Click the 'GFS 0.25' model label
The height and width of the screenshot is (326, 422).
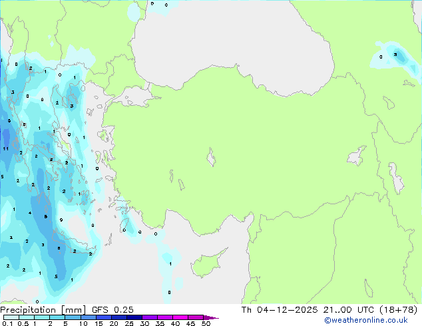pyautogui.click(x=112, y=310)
